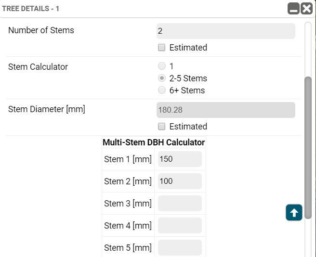The image size is (316, 257).
Task: Click the Stem Diameter value field
Action: pos(226,110)
